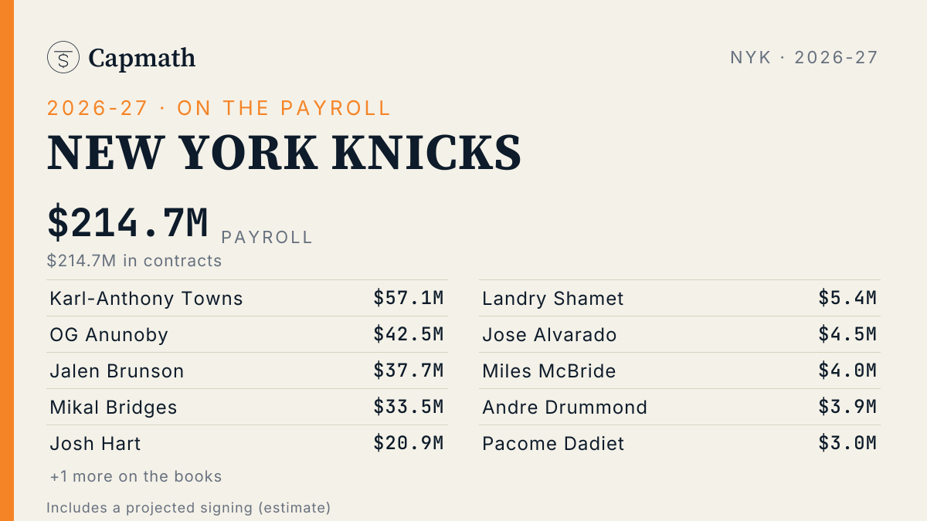Select the $214.7M payroll total
Screen dimensions: 927x521
pyautogui.click(x=128, y=222)
